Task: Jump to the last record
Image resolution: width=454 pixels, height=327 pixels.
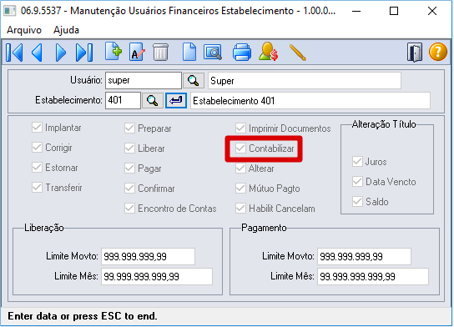Action: click(84, 53)
